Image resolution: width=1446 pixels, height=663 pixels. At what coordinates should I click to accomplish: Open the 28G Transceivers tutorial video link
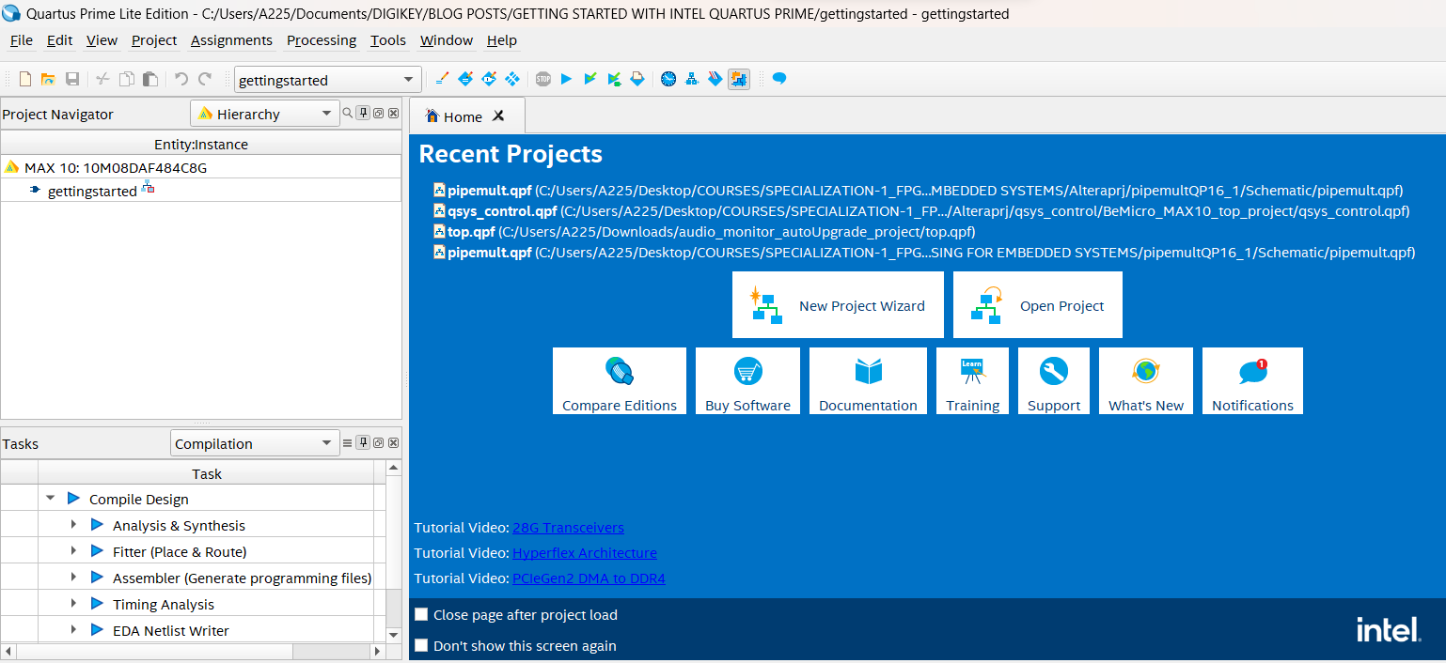(x=568, y=528)
